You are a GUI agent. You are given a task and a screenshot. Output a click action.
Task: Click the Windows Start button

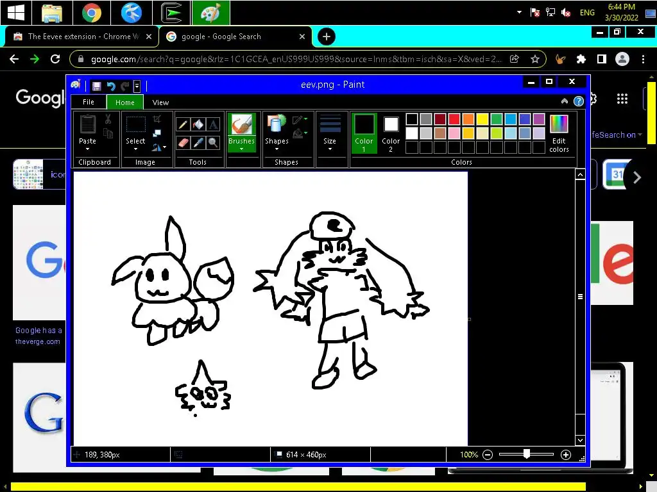pos(15,13)
